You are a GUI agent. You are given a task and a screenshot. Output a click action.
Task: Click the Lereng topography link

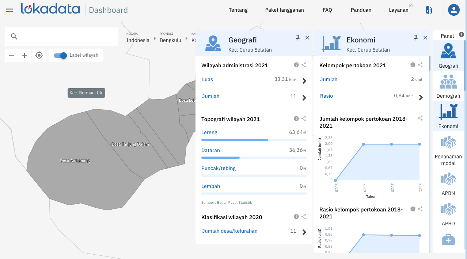pyautogui.click(x=209, y=132)
